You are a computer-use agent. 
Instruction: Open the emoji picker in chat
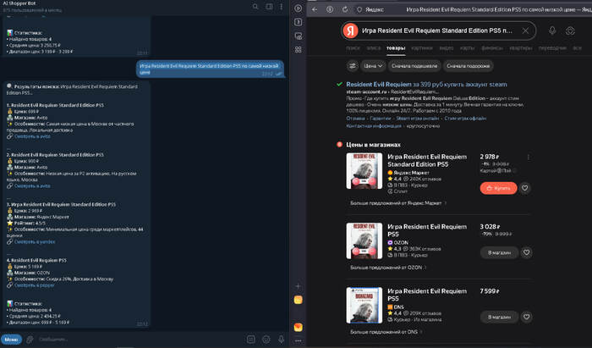click(266, 339)
